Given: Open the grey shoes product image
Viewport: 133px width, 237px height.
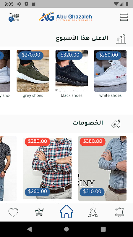Looking at the screenshot, I should click(33, 71).
